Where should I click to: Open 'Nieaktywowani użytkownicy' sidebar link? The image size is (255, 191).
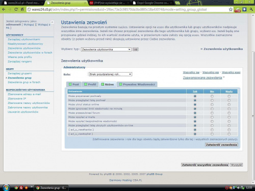tap(25, 44)
